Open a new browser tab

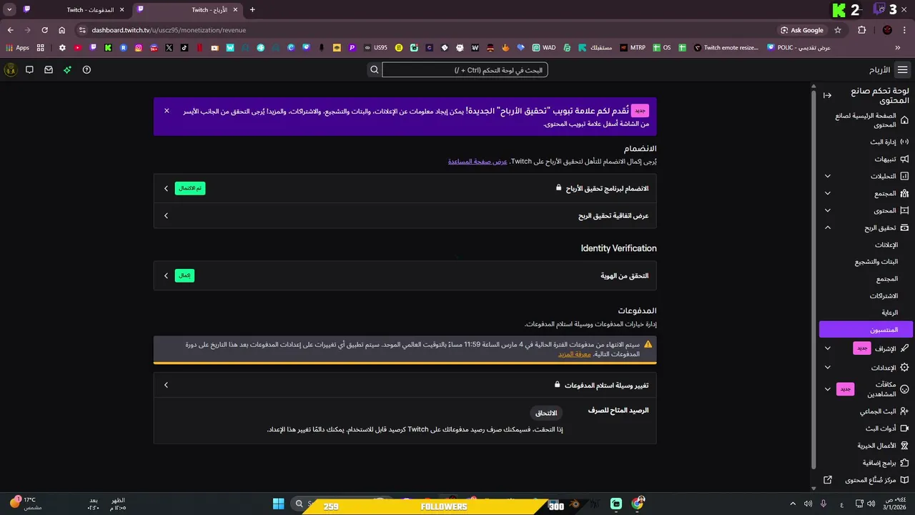(x=252, y=10)
